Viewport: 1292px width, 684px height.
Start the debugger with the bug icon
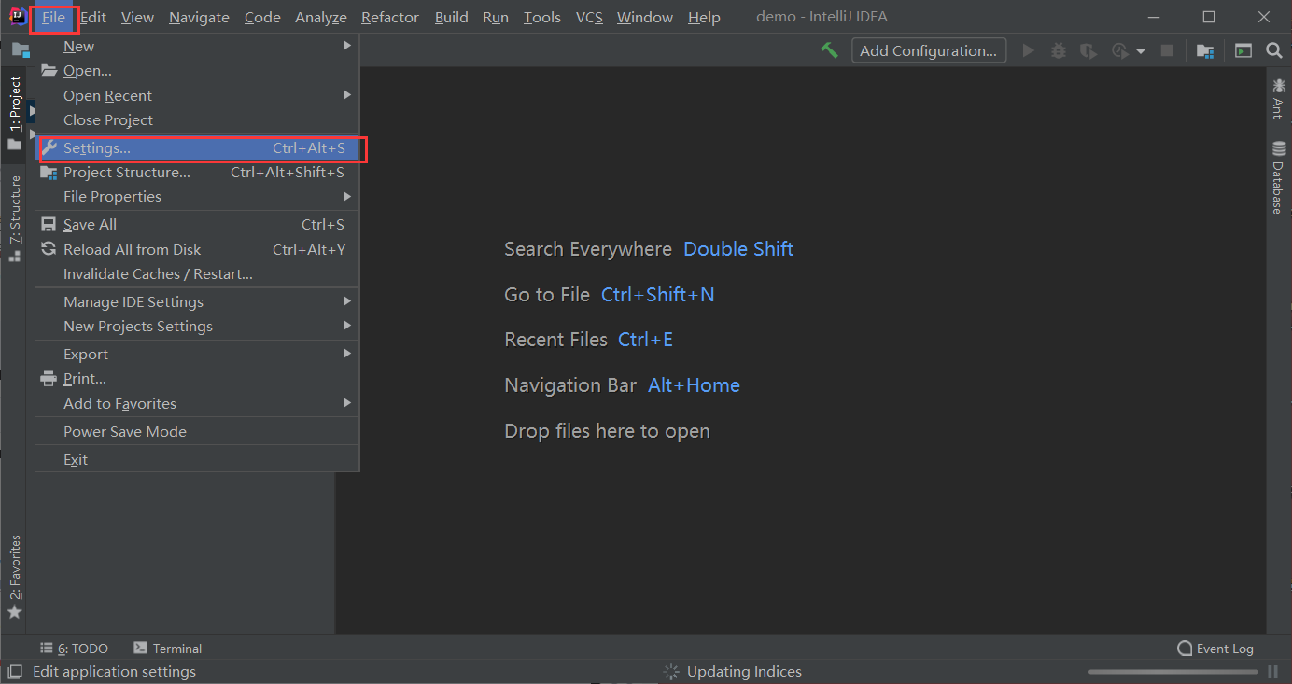[x=1058, y=50]
